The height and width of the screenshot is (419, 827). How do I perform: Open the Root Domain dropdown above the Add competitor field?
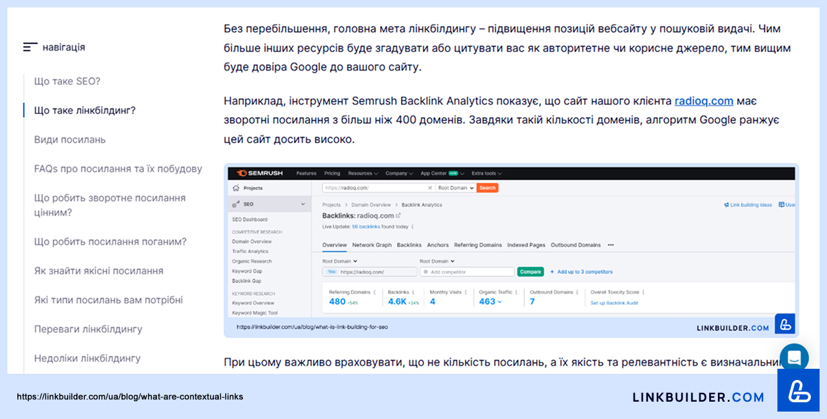437,262
